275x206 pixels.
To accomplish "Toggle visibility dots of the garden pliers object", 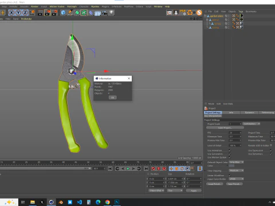I will click(x=229, y=16).
